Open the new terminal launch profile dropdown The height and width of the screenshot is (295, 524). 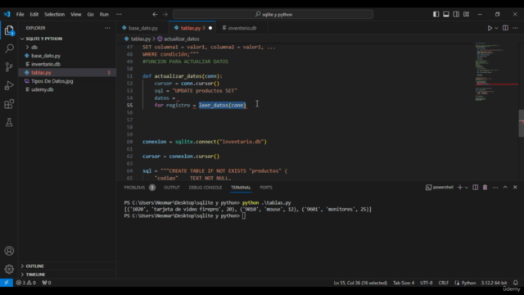tap(467, 188)
